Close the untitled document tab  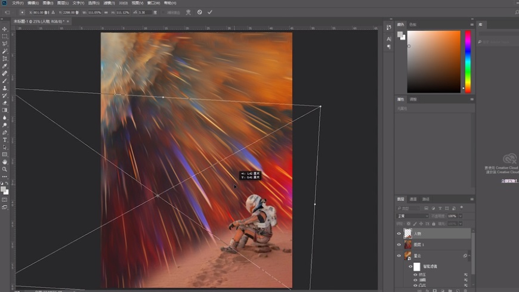click(x=68, y=21)
